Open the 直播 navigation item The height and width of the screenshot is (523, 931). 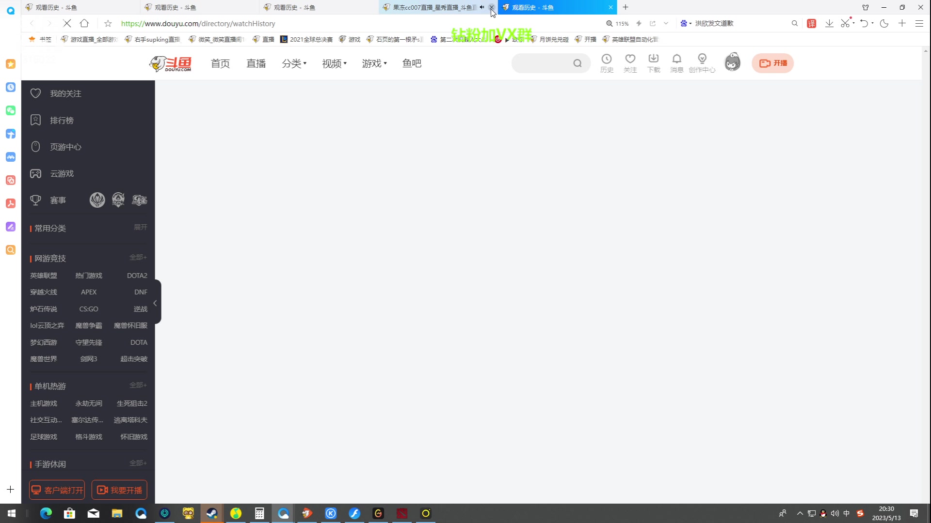tap(256, 63)
